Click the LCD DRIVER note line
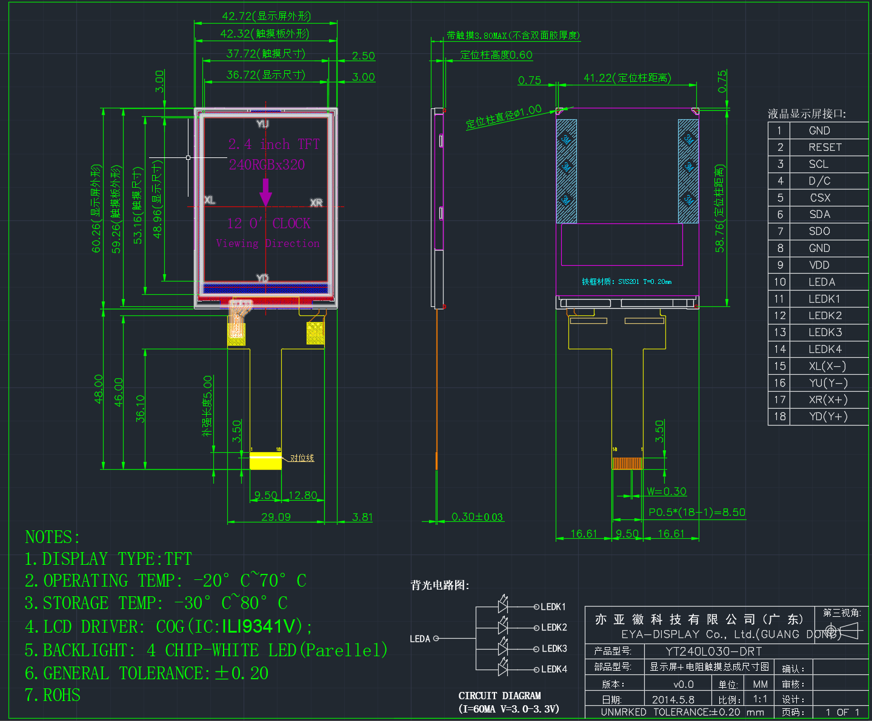This screenshot has height=721, width=872. pos(168,627)
